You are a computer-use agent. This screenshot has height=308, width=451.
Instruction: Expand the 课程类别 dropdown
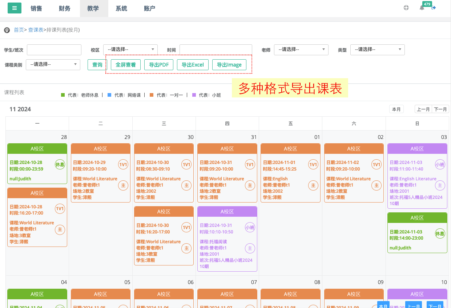[53, 65]
